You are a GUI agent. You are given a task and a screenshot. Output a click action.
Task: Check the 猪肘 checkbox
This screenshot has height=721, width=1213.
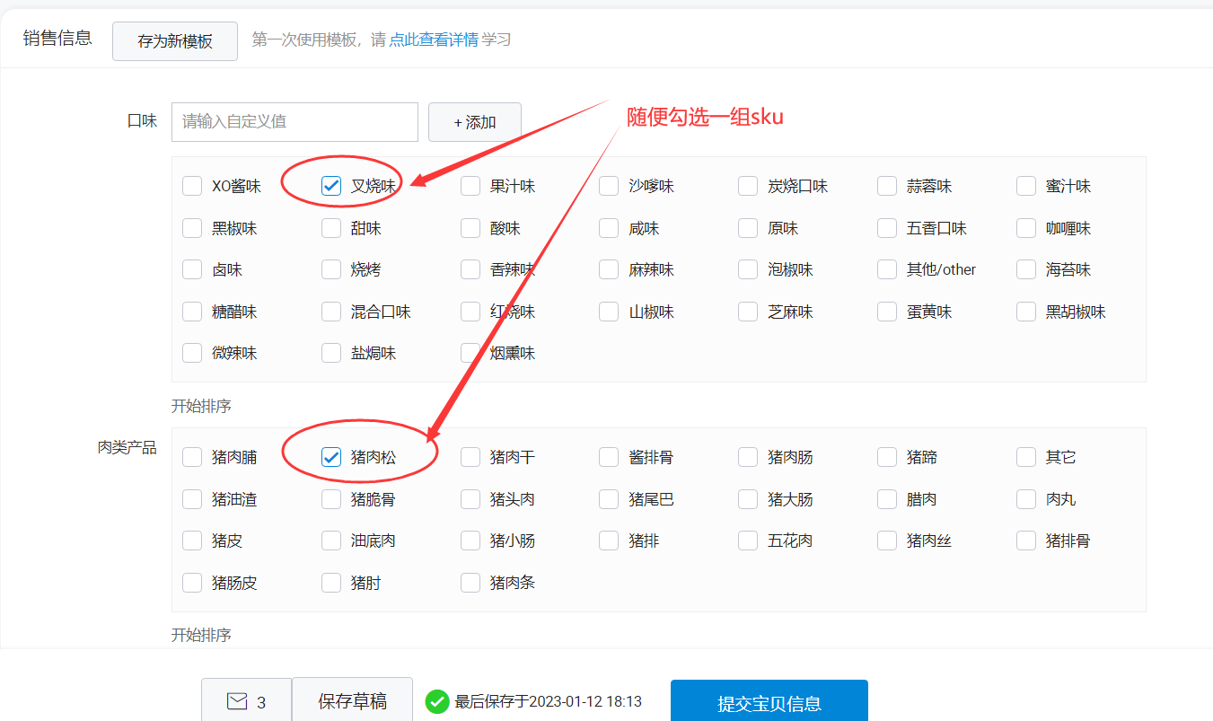coord(331,583)
